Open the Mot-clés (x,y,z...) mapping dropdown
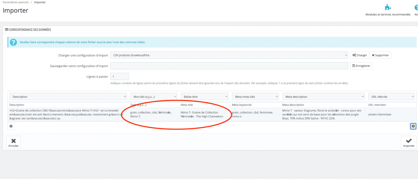This screenshot has height=179, width=418. click(x=154, y=96)
